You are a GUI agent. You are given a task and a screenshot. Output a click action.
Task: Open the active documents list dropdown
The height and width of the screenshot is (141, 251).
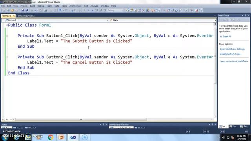click(215, 16)
